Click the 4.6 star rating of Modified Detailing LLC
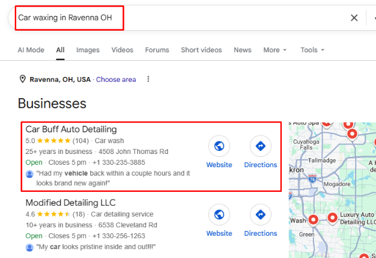The height and width of the screenshot is (258, 376). point(53,214)
